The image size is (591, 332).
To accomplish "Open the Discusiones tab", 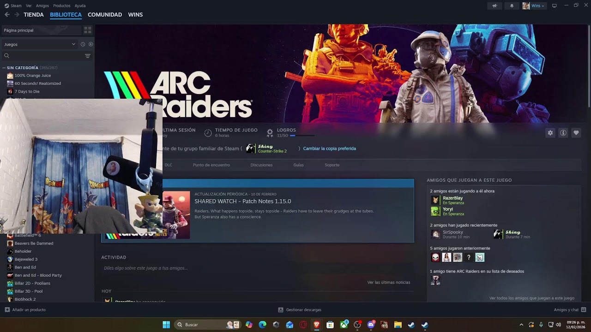I will [261, 165].
